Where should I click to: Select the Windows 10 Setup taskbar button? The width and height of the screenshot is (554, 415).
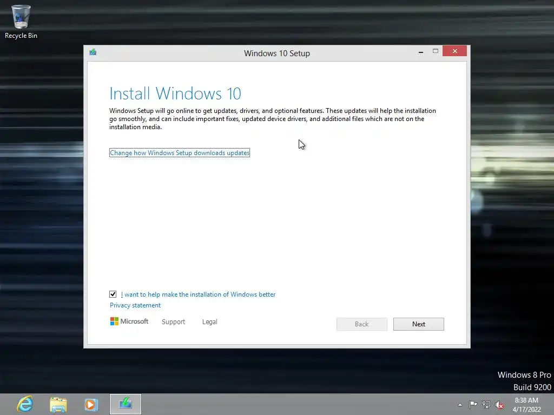tap(126, 404)
